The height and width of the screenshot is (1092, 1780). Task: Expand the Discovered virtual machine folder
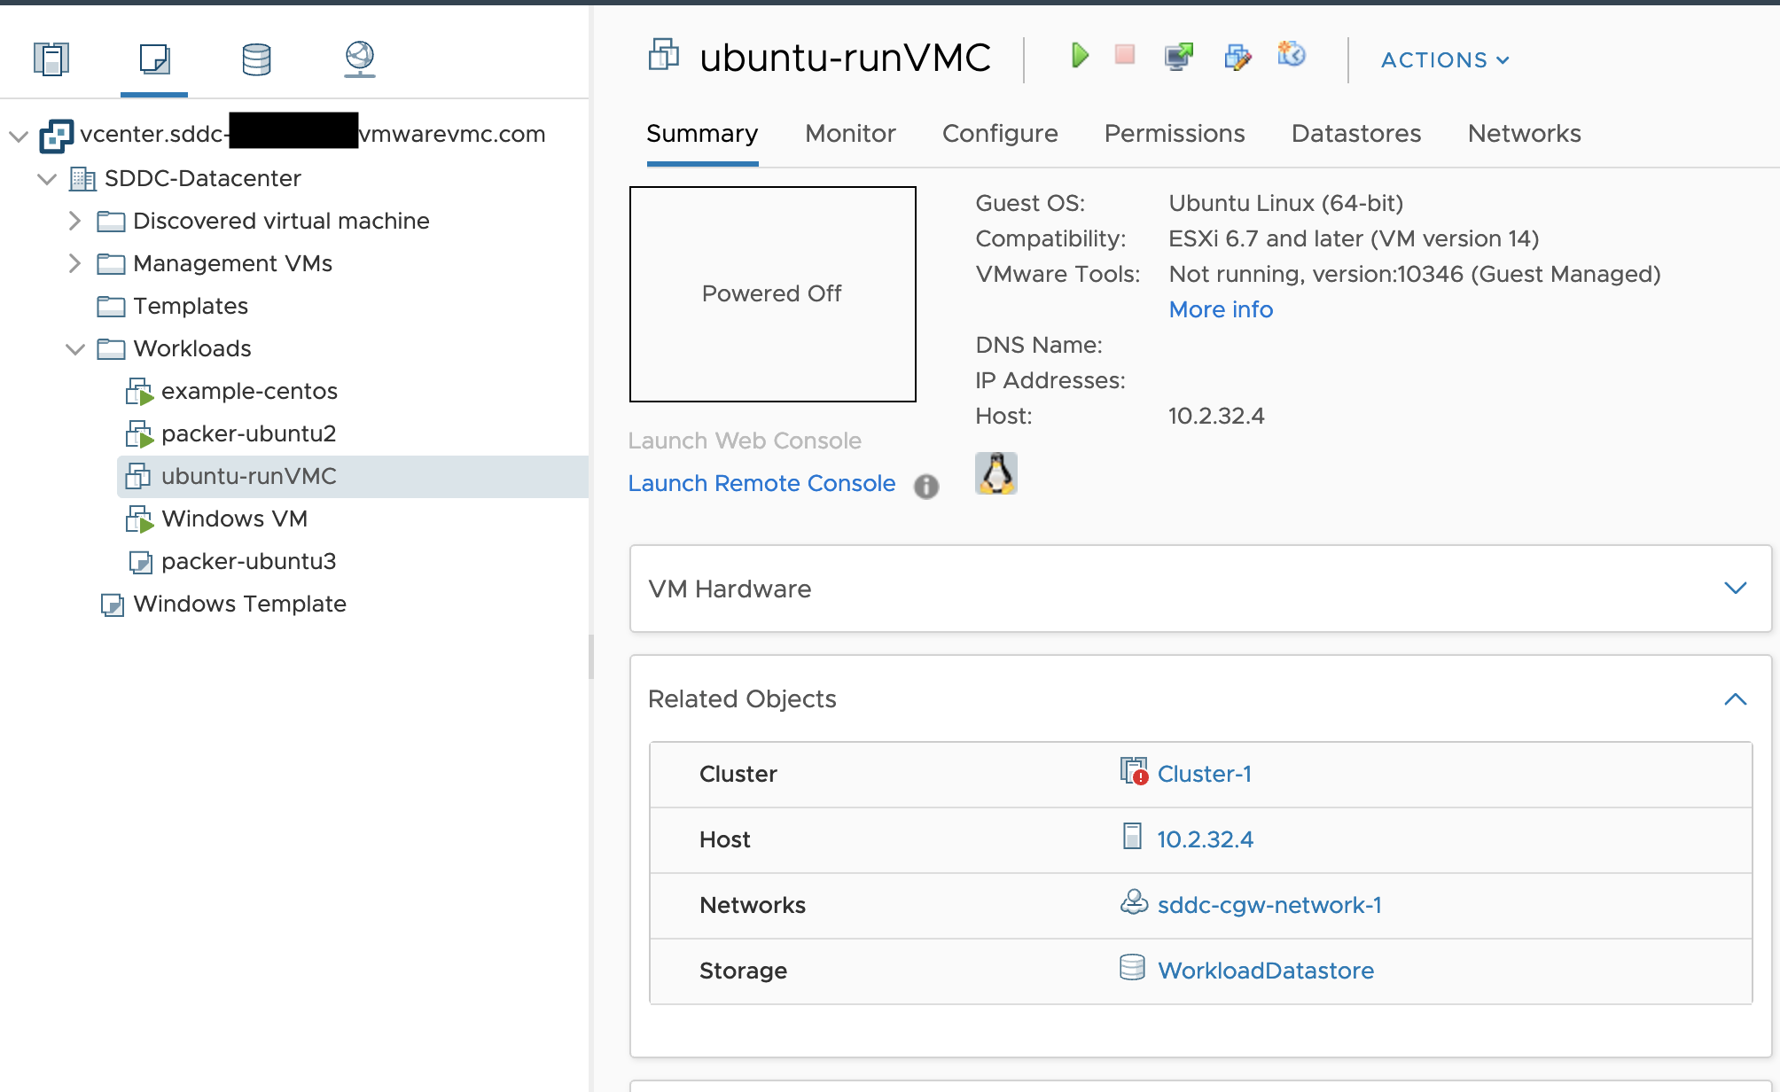pos(75,221)
